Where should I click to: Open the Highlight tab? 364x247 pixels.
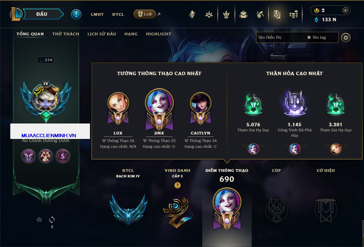click(x=159, y=34)
